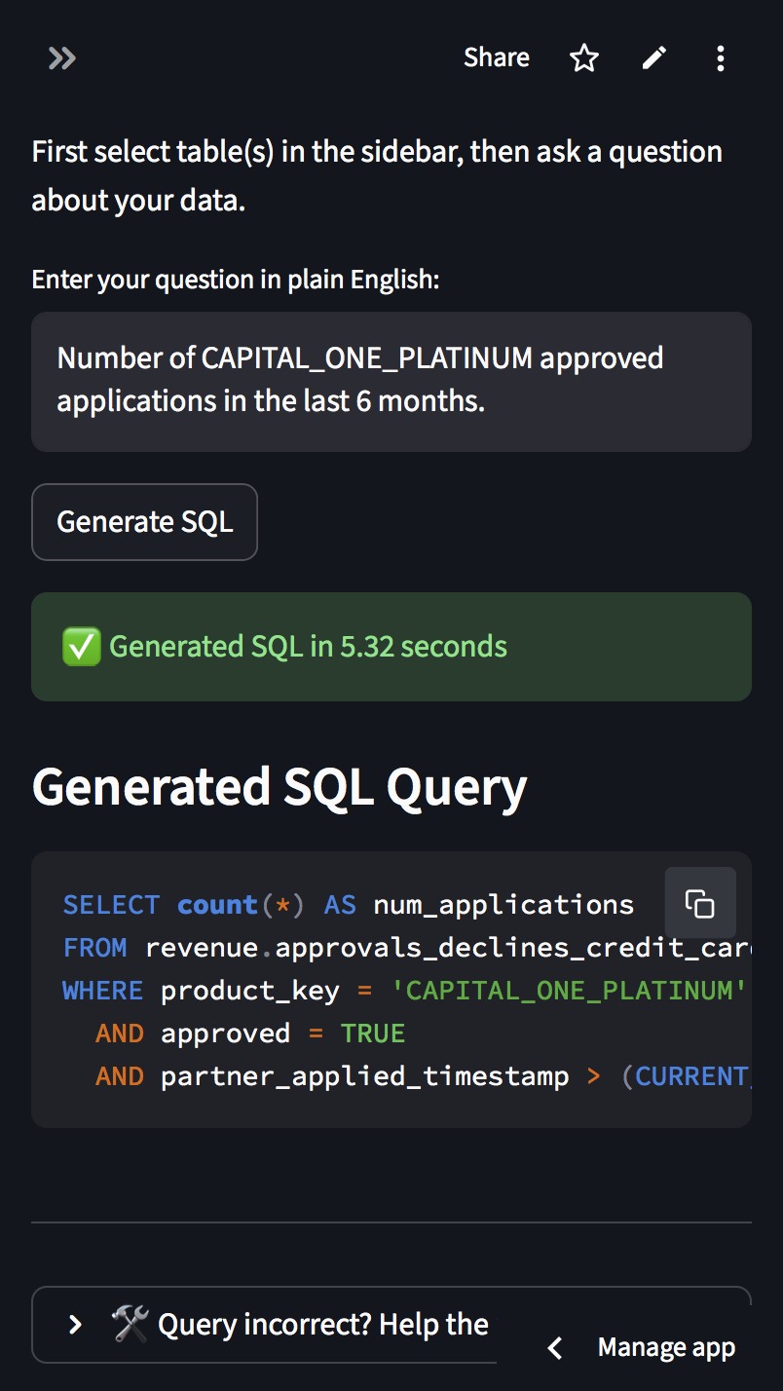Image resolution: width=783 pixels, height=1391 pixels.
Task: Select the Share item in the top bar
Action: coord(496,58)
